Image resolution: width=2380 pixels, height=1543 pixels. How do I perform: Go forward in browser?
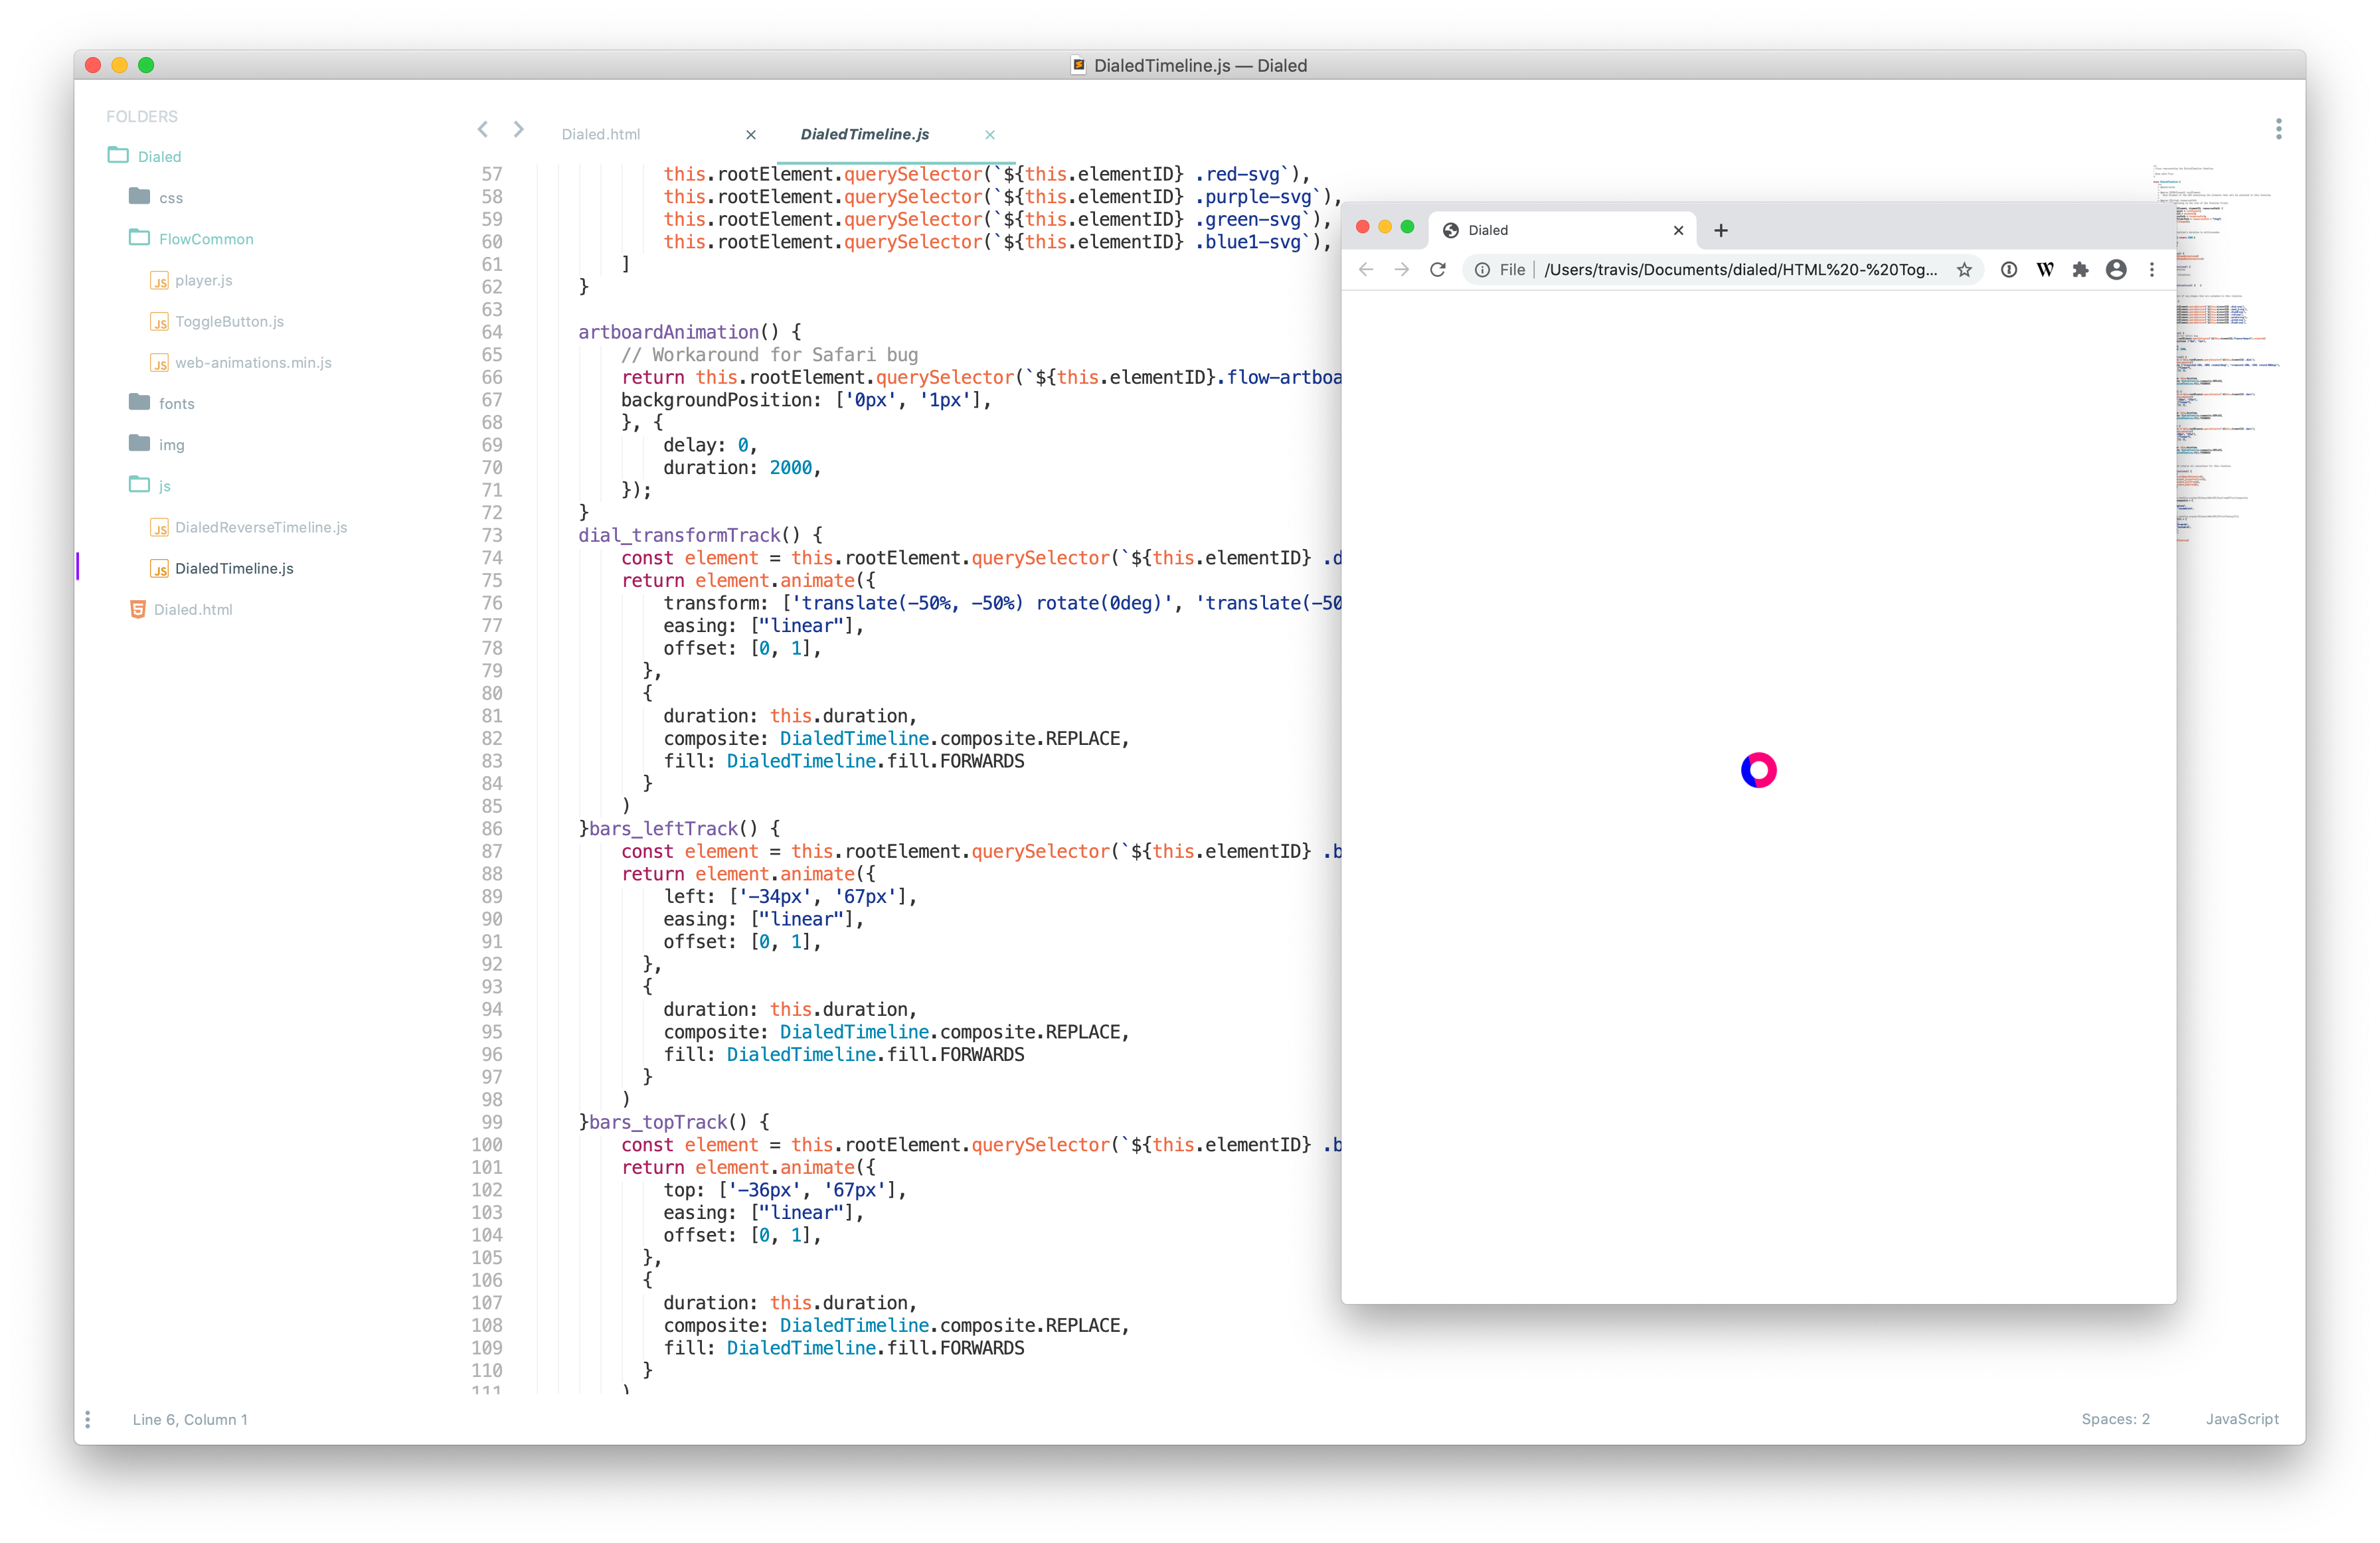[x=1402, y=269]
